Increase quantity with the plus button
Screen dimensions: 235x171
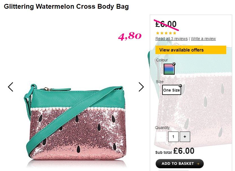pos(185,137)
